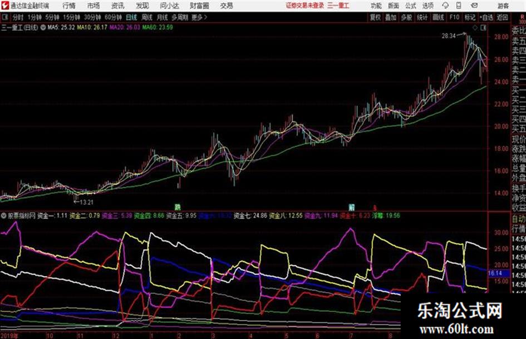Switch to 5分钟 period tab
Viewport: 526px width, 339px height.
coord(52,17)
